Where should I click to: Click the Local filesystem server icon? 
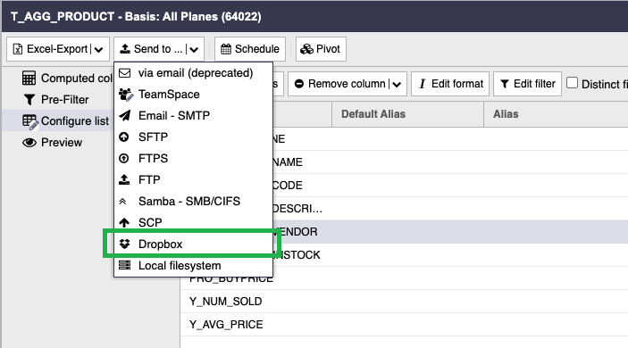124,265
